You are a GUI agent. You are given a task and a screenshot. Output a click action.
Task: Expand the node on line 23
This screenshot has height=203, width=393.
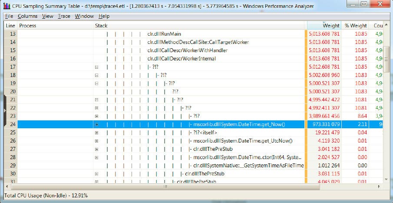pyautogui.click(x=97, y=116)
